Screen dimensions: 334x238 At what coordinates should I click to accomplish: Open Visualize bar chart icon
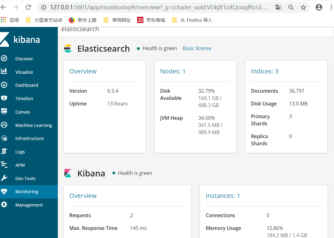tap(4, 72)
